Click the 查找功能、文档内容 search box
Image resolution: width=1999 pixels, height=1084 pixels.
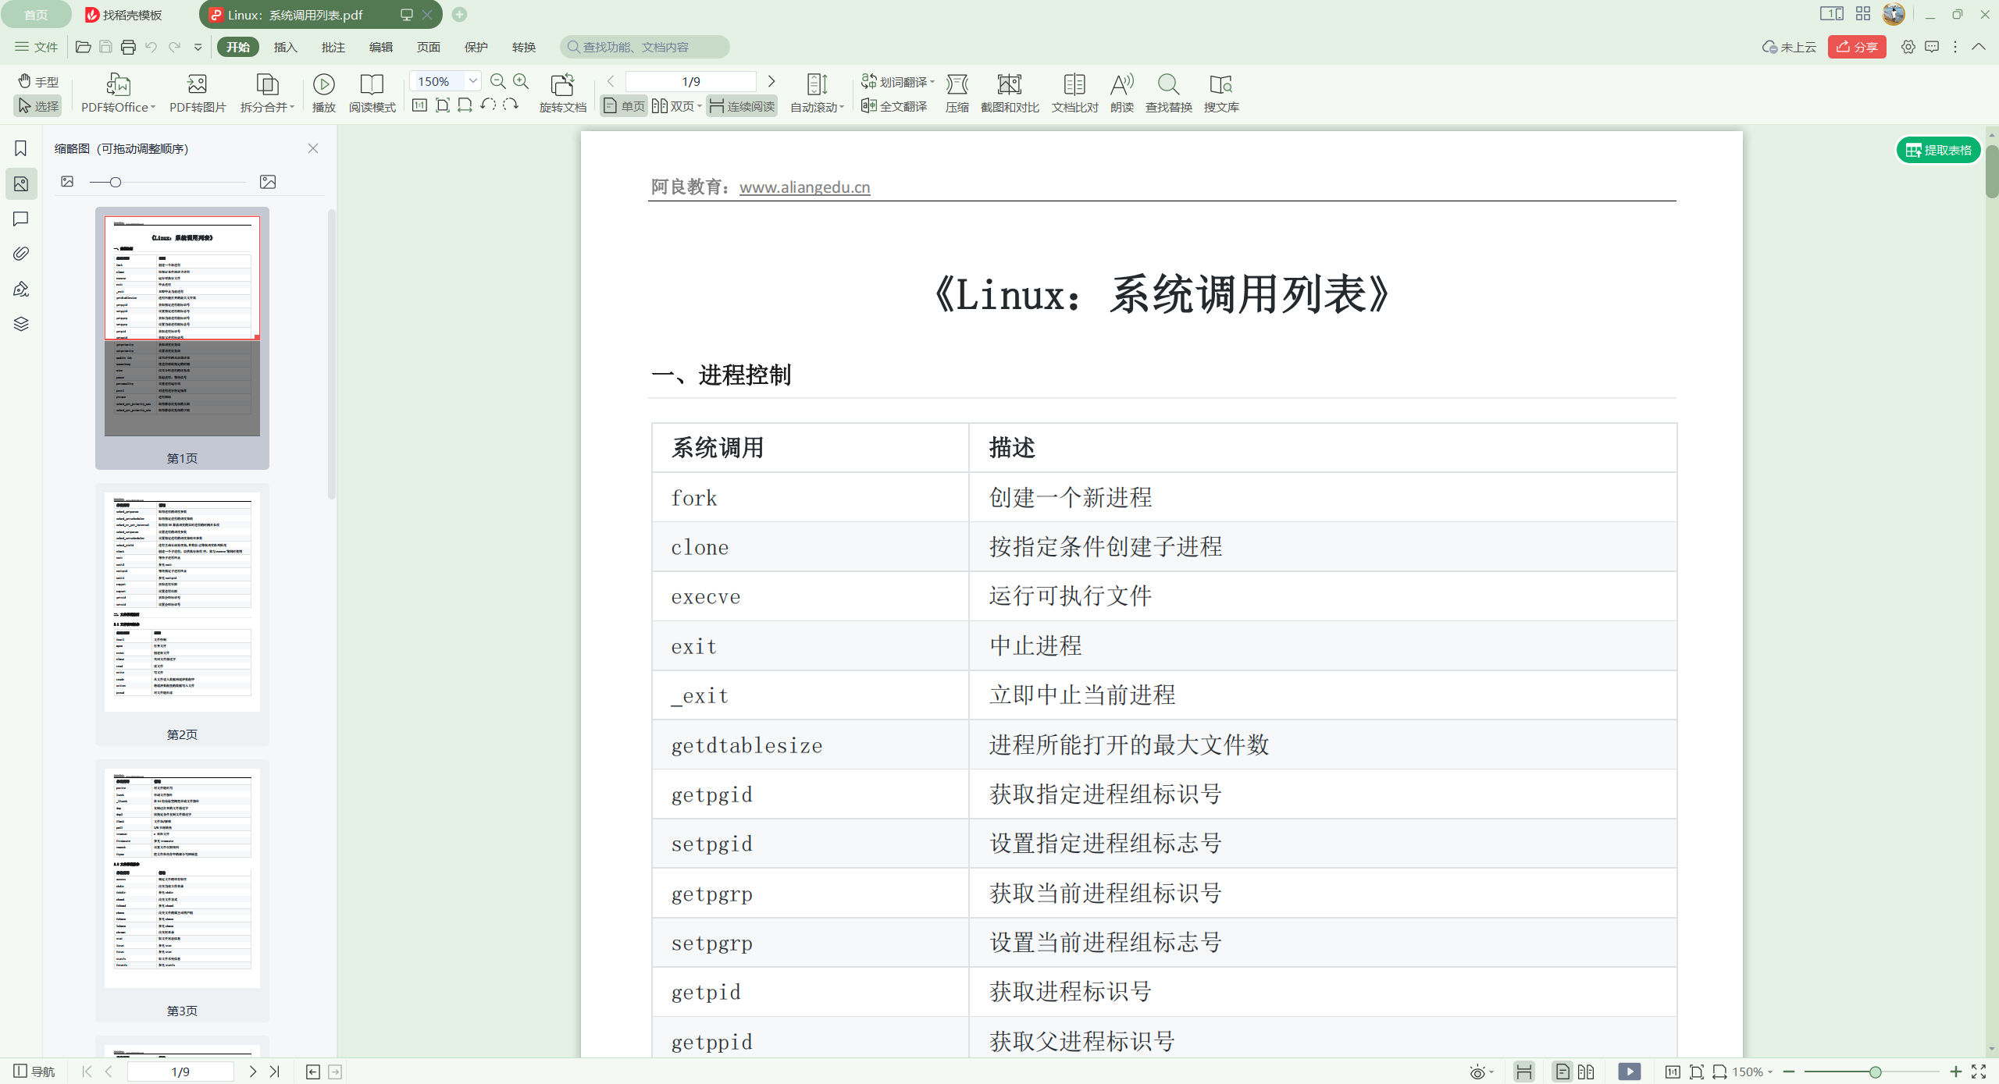pos(645,47)
